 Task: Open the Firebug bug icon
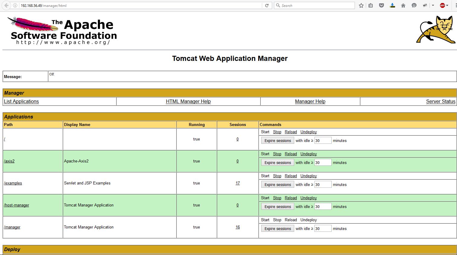pos(425,5)
